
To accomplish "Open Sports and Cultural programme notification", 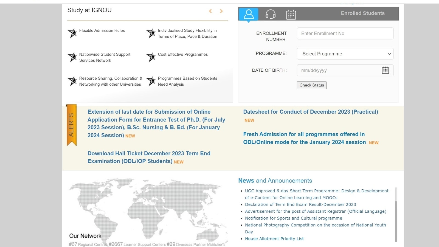I will pos(294,218).
